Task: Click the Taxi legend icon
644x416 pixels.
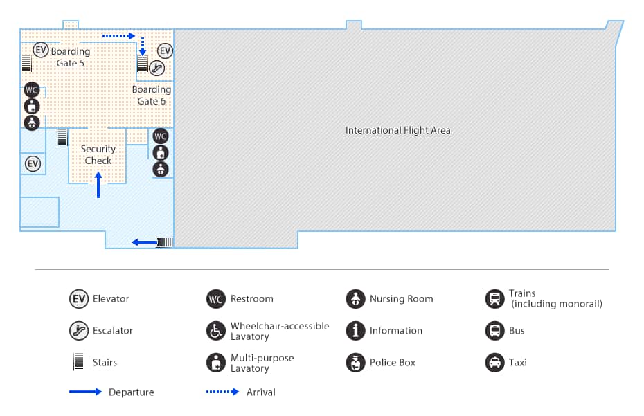Action: coord(495,362)
